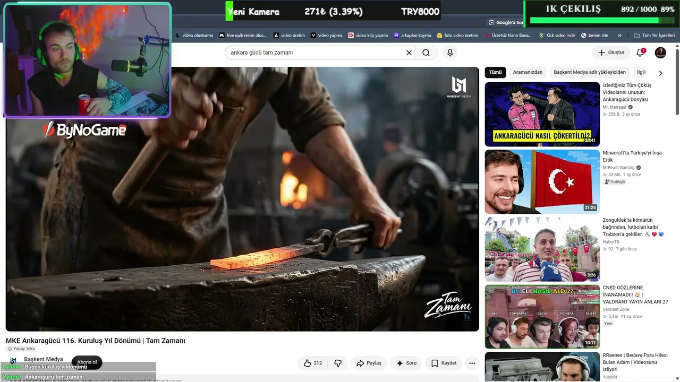Click the video title 'MKE Ankaragücü 116. Kuruluş Yıl Dönümü'
The width and height of the screenshot is (680, 382).
(96, 341)
